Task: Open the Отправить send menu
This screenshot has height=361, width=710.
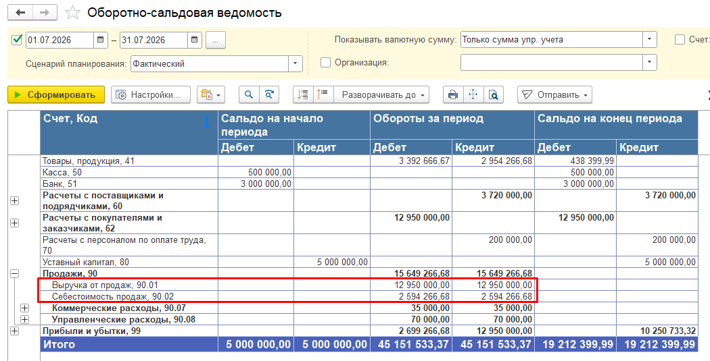Action: tap(554, 95)
